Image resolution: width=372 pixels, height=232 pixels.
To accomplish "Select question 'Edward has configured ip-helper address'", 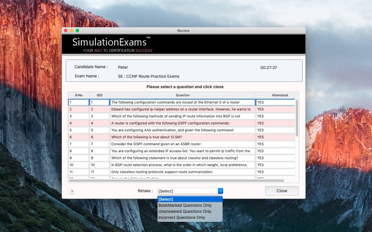I will point(182,109).
